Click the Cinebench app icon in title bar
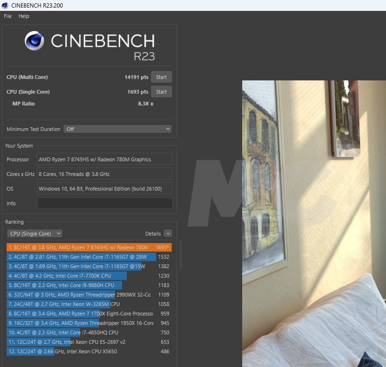386x367 pixels. pos(6,5)
